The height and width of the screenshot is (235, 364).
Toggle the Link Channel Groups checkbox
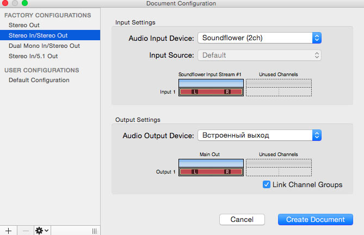click(x=267, y=184)
